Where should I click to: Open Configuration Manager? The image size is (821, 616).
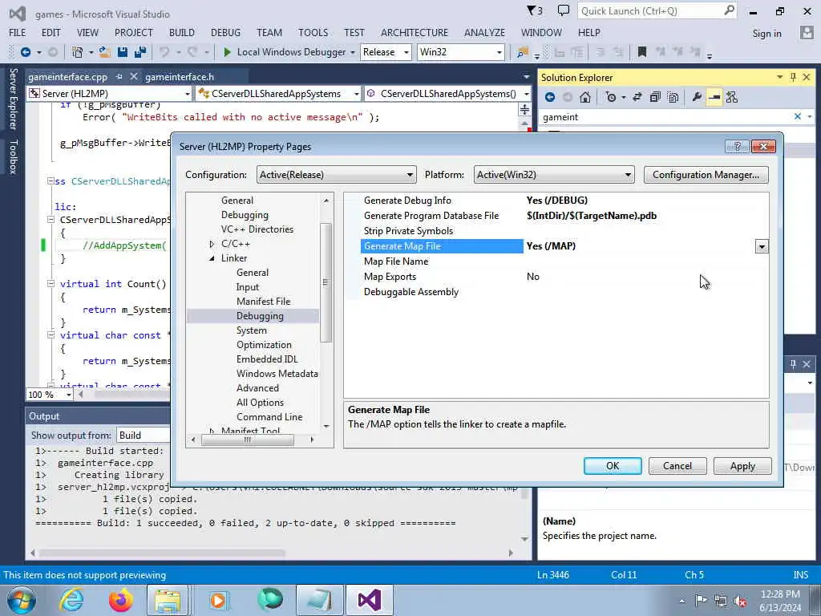(x=706, y=174)
